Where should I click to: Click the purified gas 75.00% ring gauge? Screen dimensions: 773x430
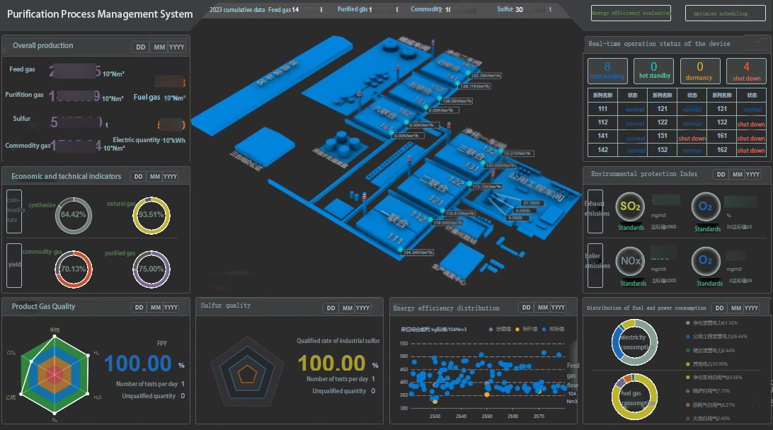click(x=151, y=269)
